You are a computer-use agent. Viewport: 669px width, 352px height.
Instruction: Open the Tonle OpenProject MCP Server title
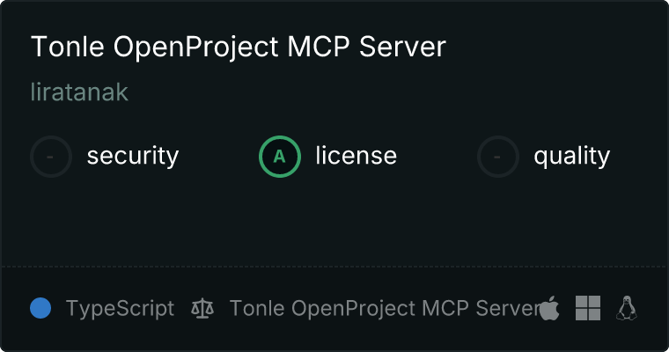pos(239,47)
